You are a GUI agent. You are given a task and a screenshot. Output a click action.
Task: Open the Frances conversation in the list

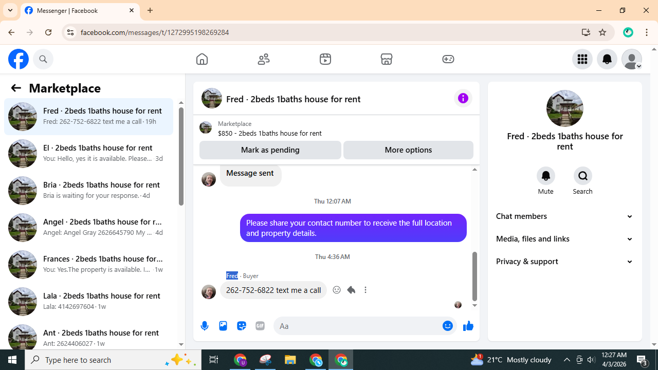tap(88, 265)
